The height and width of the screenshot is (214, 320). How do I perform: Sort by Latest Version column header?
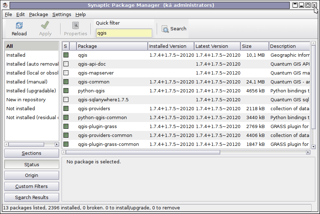(x=217, y=46)
